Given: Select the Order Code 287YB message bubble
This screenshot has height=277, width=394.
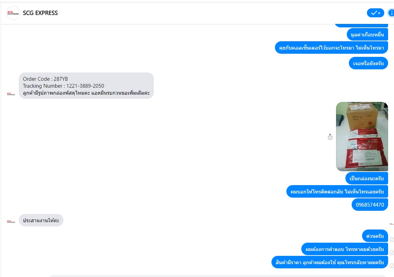Looking at the screenshot, I should click(x=86, y=86).
